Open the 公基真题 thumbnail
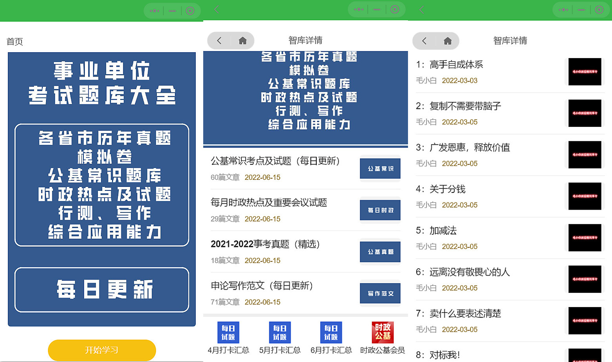The image size is (612, 362). 380,252
